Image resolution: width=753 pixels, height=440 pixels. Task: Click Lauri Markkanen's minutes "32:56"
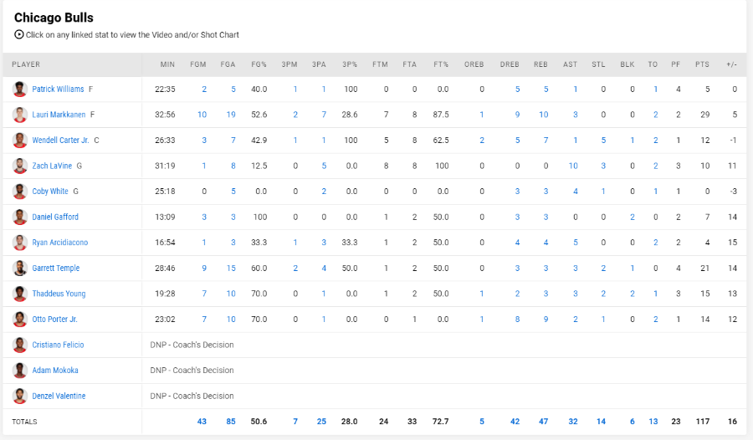click(x=165, y=115)
